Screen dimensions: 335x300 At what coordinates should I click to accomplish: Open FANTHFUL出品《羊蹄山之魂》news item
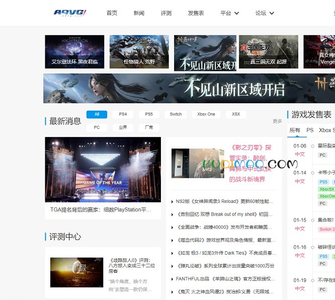point(225,279)
